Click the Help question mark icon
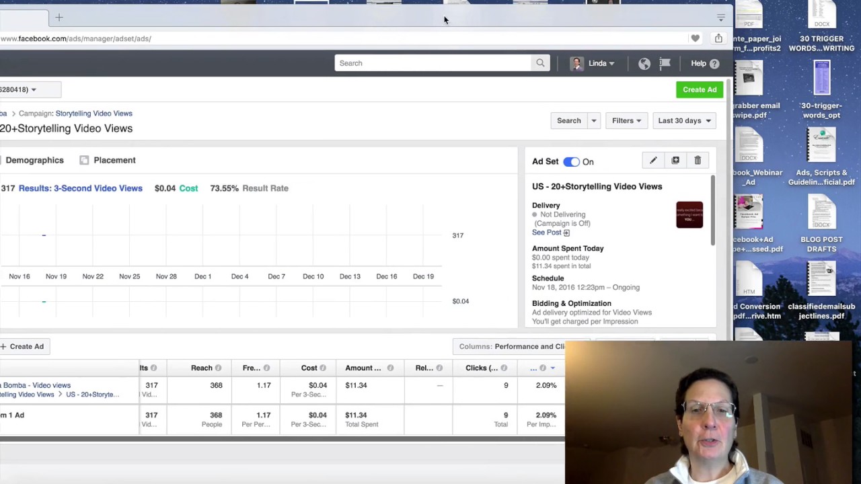861x484 pixels. [714, 64]
